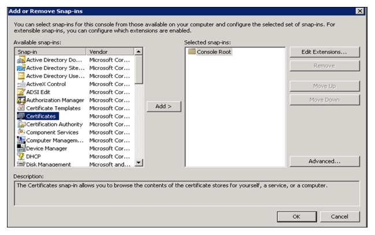Click scrollbar up arrow in available snap-ins
This screenshot has height=235, width=375.
(x=139, y=51)
